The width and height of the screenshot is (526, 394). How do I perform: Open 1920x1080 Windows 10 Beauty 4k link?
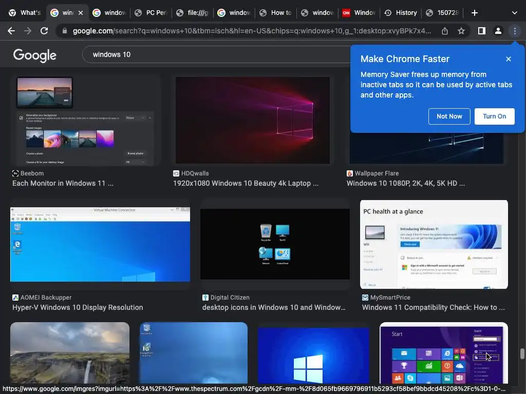pyautogui.click(x=246, y=183)
